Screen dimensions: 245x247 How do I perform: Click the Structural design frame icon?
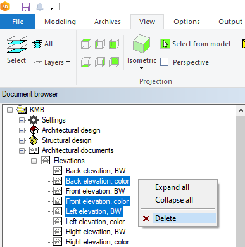coord(34,140)
